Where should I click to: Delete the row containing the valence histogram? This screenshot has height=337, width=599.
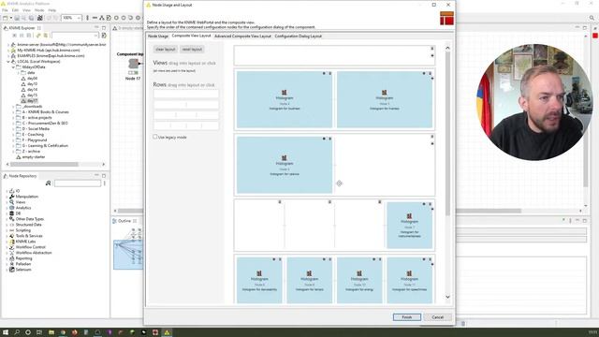[x=432, y=137]
